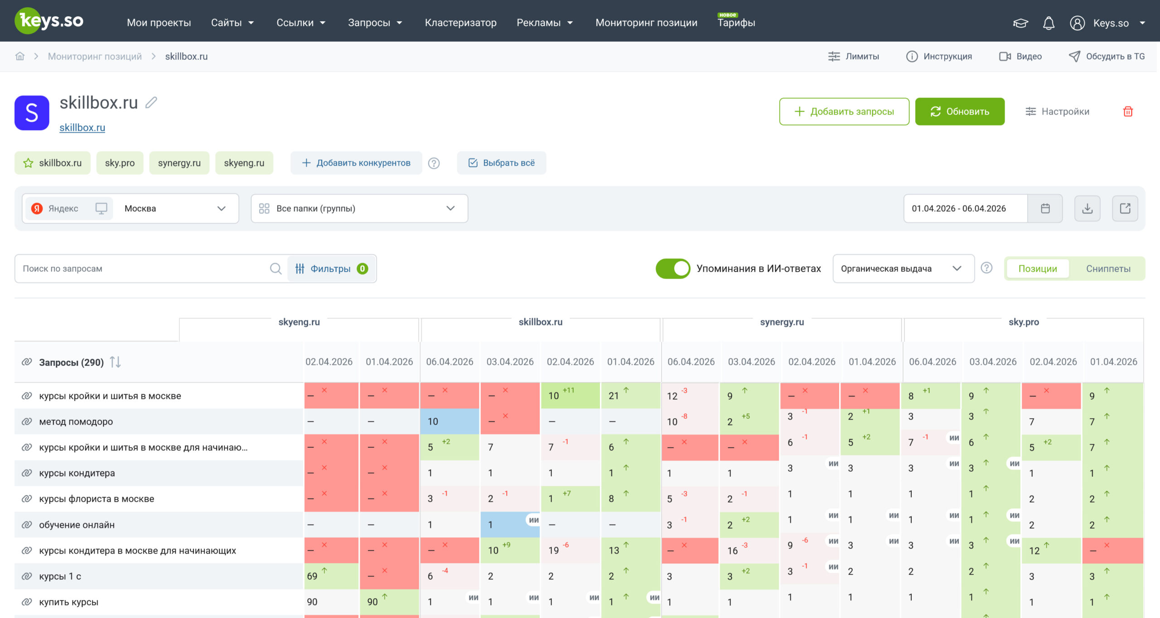
Task: Click the Добавить запросы button
Action: click(x=844, y=111)
